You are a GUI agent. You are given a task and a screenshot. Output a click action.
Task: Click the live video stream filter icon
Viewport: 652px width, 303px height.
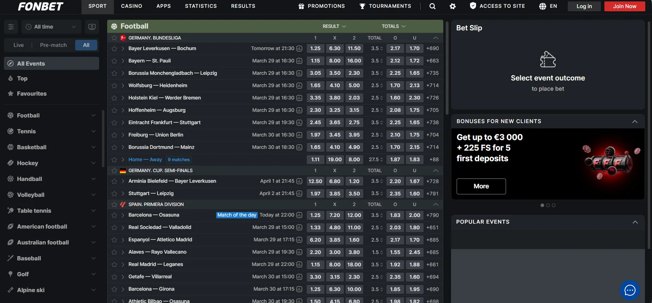coord(92,27)
